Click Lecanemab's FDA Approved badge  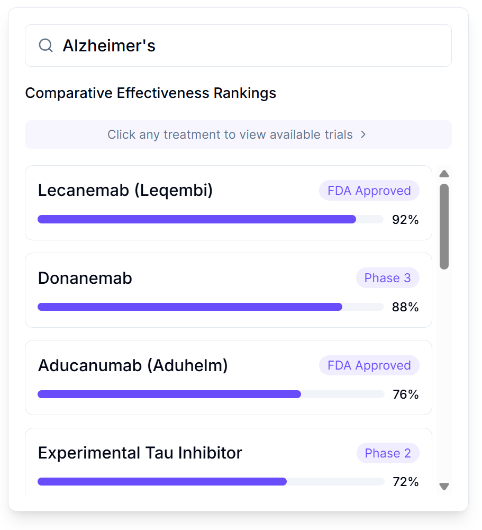[369, 191]
